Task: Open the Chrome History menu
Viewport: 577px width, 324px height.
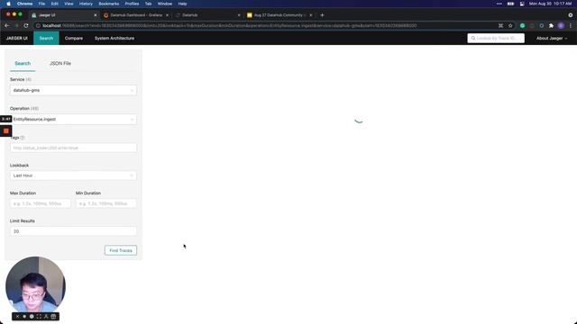Action: (x=86, y=4)
